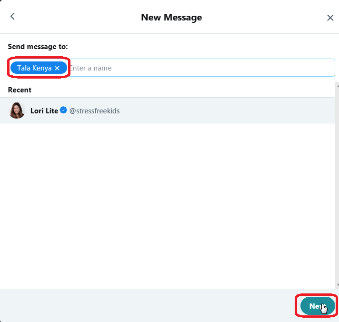Select the Tala Kenya recipient chip
This screenshot has height=322, width=339.
click(x=39, y=68)
